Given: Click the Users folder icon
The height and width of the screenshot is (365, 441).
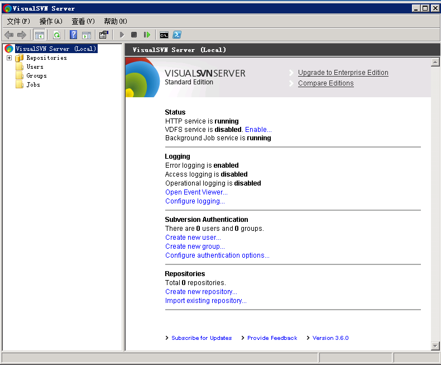Looking at the screenshot, I should pos(20,67).
